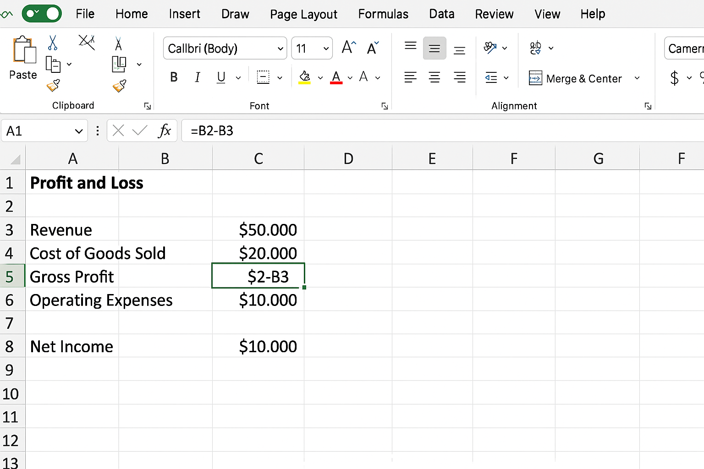Open the Name Box A1 dropdown

click(x=79, y=131)
